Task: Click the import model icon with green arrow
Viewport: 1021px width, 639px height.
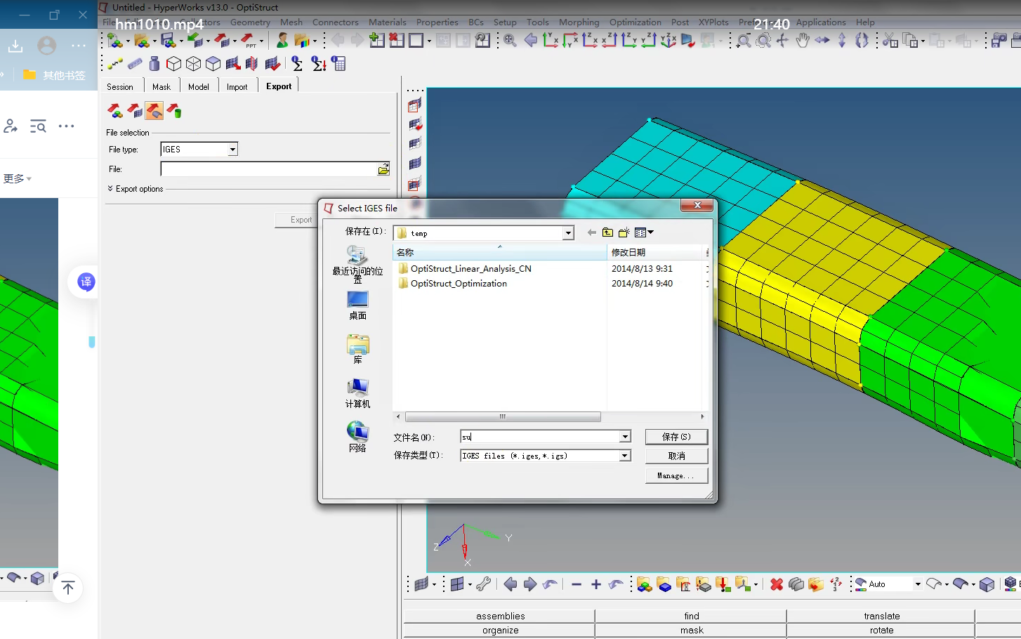Action: point(195,40)
